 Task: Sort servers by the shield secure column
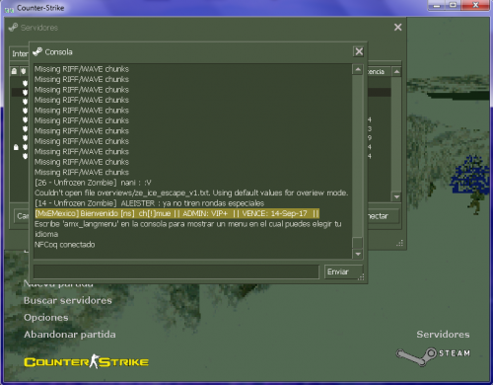pyautogui.click(x=24, y=71)
